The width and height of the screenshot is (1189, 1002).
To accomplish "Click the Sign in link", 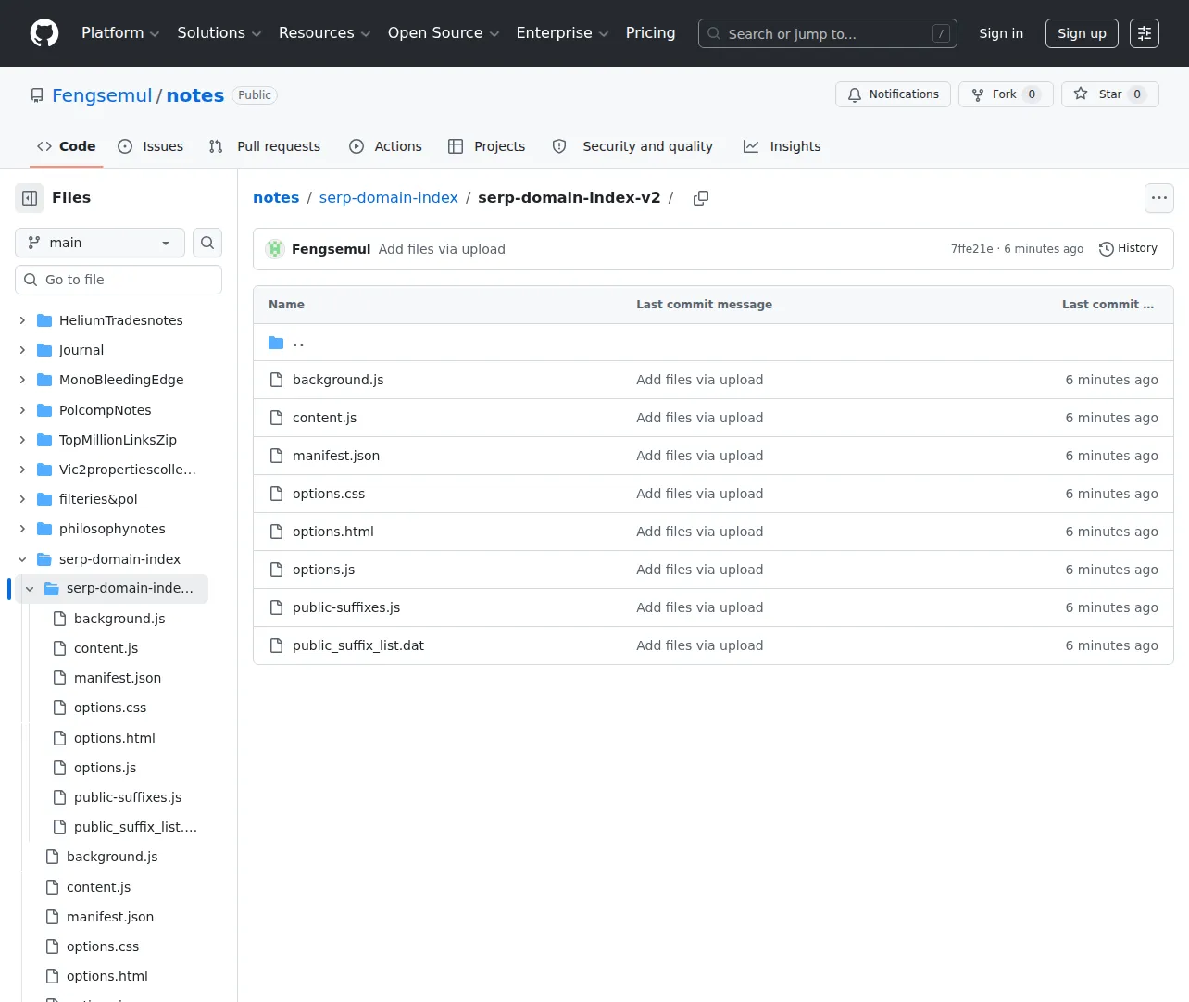I will pyautogui.click(x=1001, y=33).
